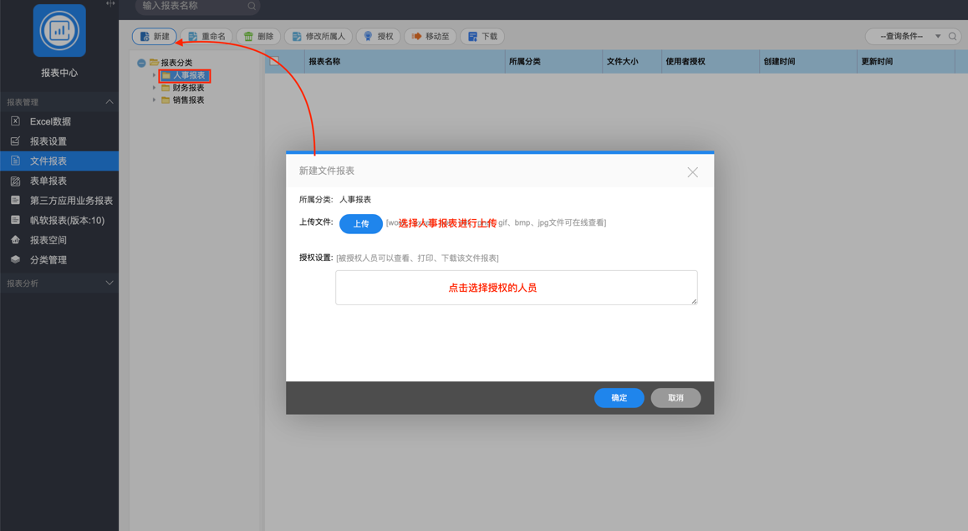Screen dimensions: 968x531
Task: Click the 授权 authorize icon button
Action: (378, 37)
